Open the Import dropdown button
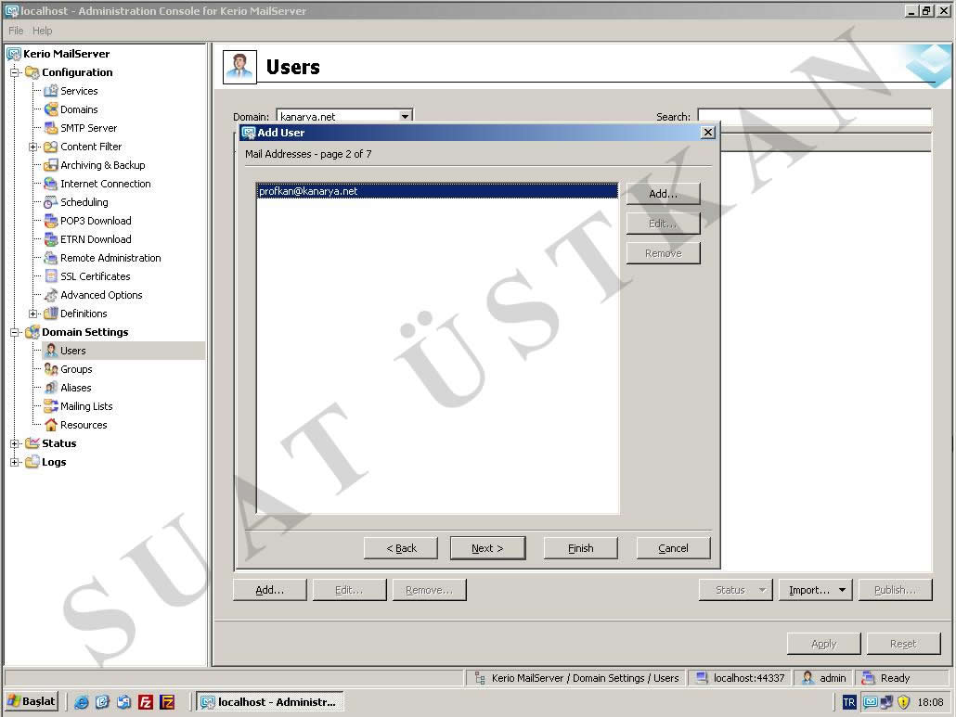The image size is (956, 717). (x=815, y=590)
